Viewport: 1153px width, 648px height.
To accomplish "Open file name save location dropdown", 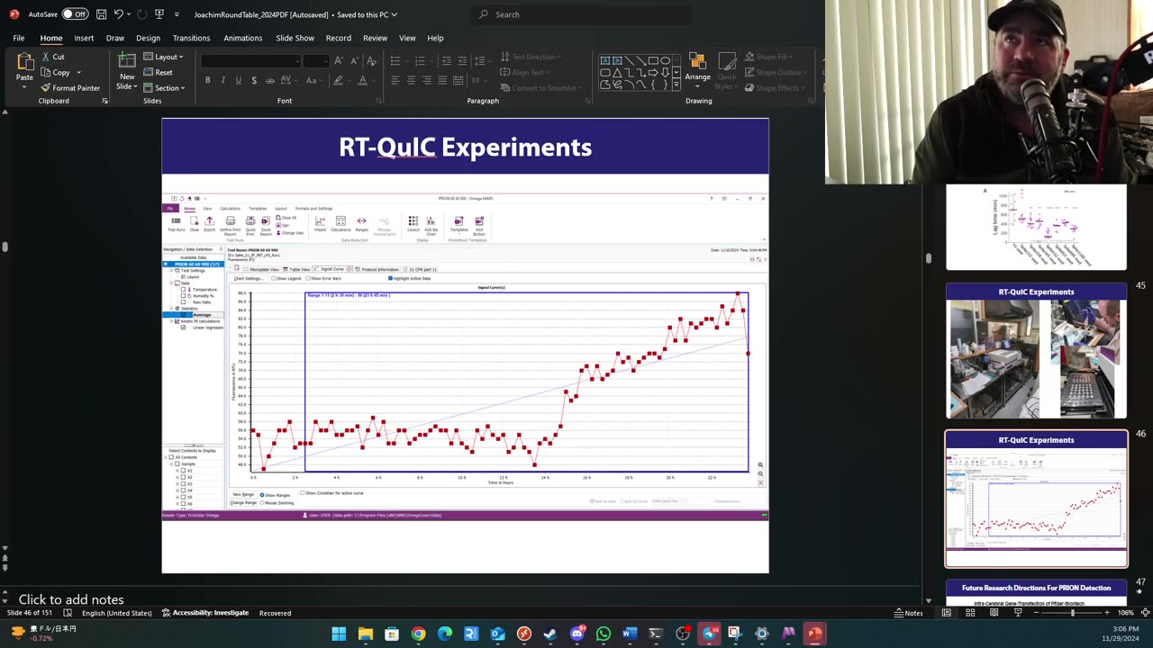I will click(395, 14).
